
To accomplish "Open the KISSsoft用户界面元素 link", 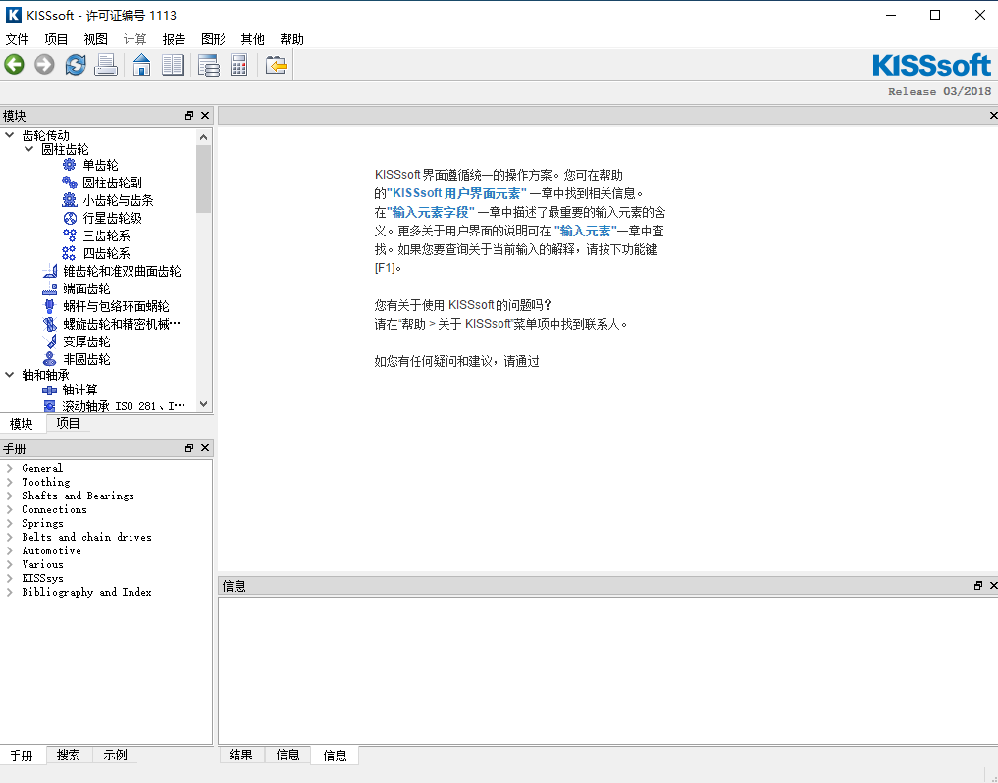I will (x=458, y=193).
